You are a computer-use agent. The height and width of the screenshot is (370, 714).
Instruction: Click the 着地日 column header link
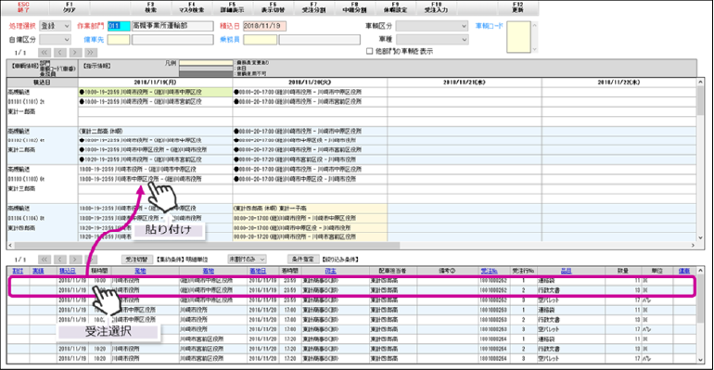tap(258, 271)
